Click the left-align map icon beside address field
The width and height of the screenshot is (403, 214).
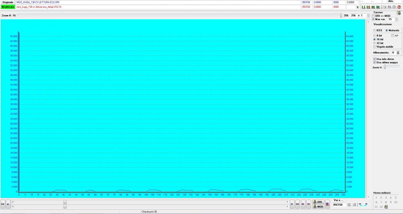point(349,205)
